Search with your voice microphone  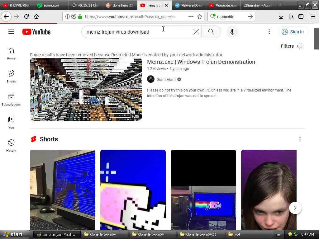(232, 32)
